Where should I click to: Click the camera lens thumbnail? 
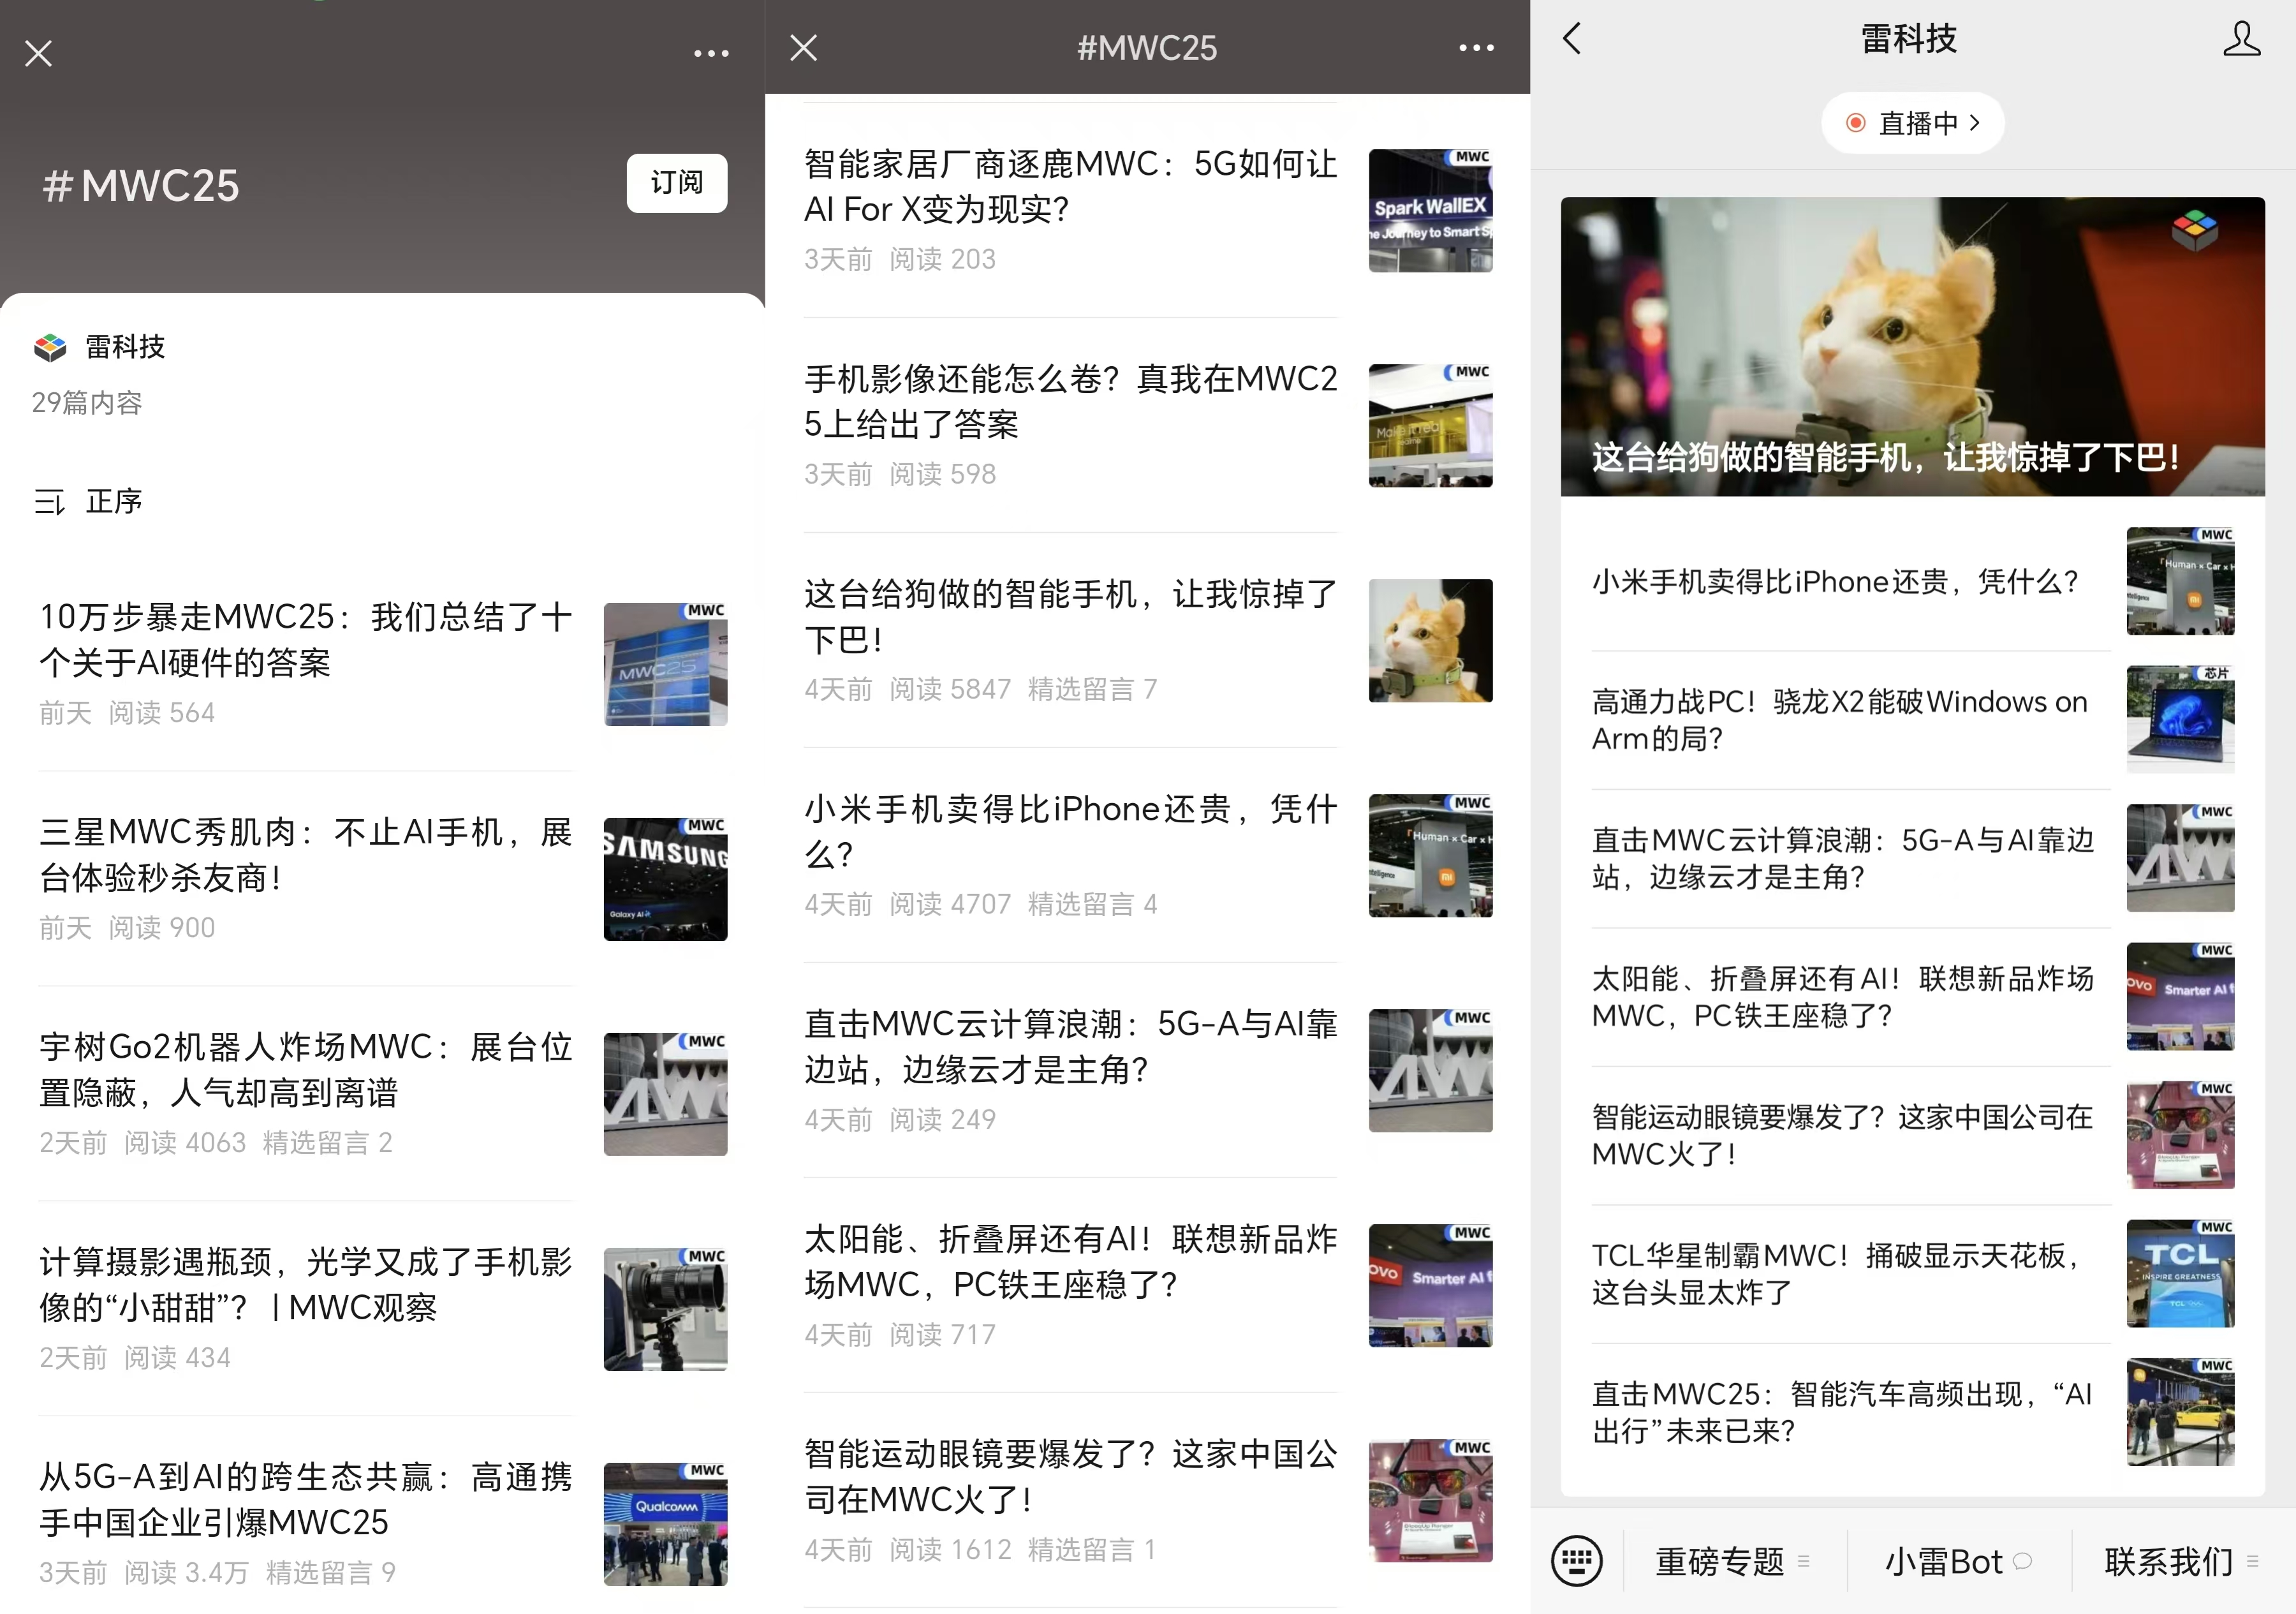pos(665,1309)
